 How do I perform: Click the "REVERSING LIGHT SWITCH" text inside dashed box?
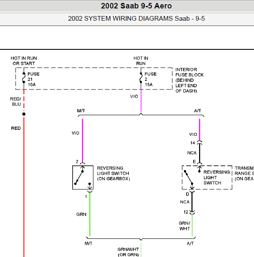tap(216, 178)
